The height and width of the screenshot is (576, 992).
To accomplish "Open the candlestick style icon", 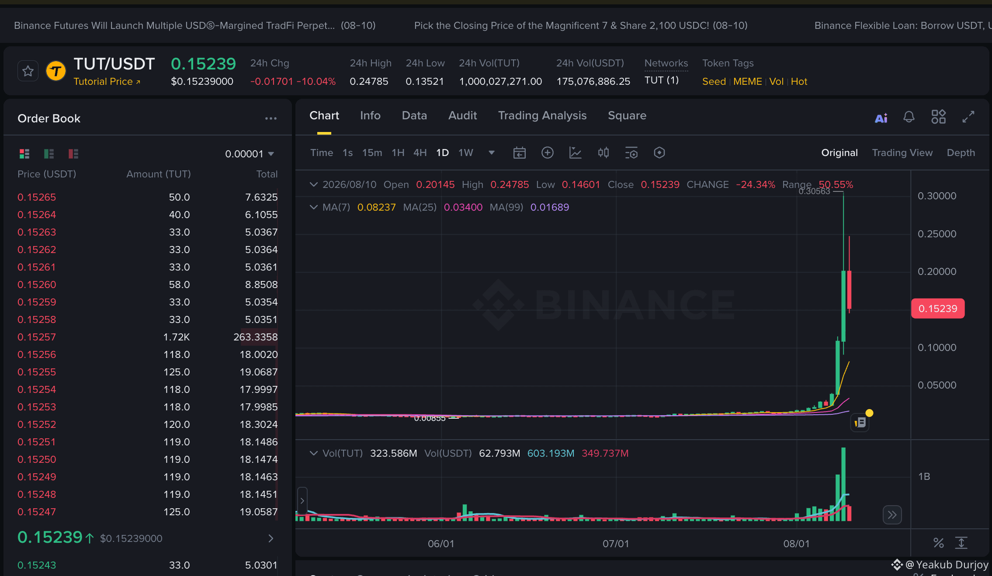I will click(604, 153).
